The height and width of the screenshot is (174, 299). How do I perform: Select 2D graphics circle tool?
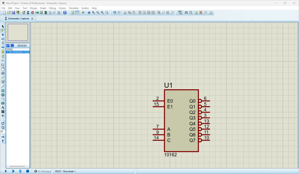(3, 95)
